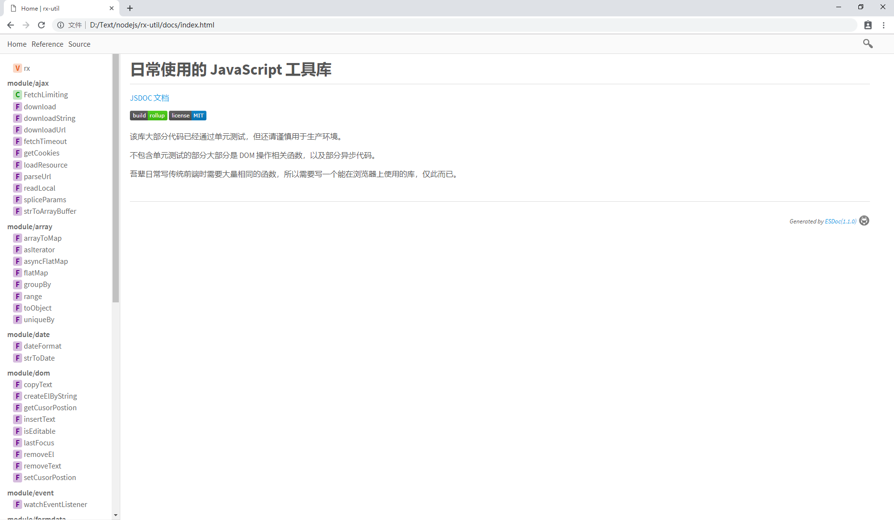Open the downloadUrl function link
The height and width of the screenshot is (520, 894).
tap(45, 130)
